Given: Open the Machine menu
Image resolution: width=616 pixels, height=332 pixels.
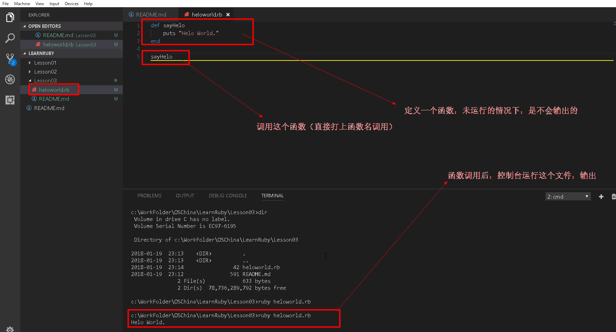Looking at the screenshot, I should tap(22, 3).
